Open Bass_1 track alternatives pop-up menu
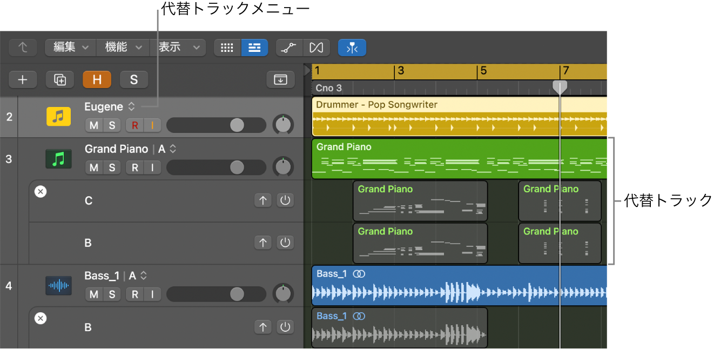Viewport: 727px width, 349px height. coord(143,276)
